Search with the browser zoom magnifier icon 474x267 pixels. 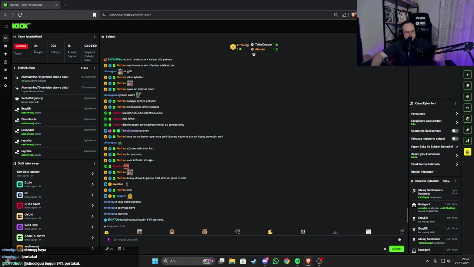tap(336, 15)
